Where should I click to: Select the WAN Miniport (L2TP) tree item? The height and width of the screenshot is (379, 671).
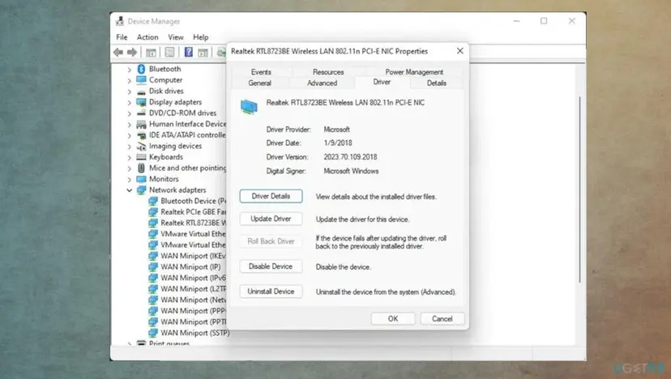click(x=193, y=289)
